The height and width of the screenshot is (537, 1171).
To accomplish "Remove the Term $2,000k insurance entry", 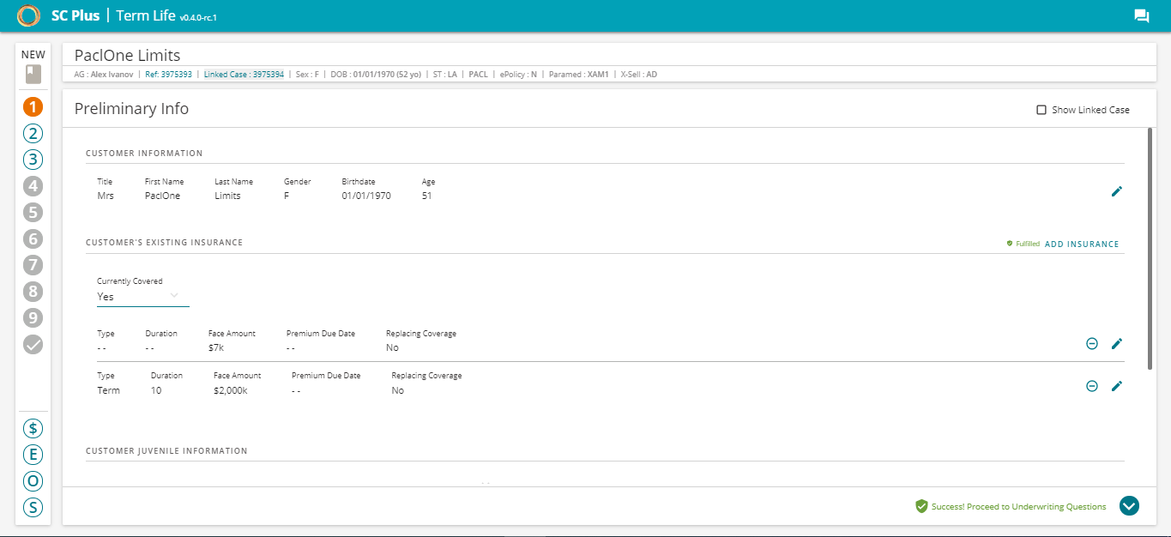I will point(1092,386).
